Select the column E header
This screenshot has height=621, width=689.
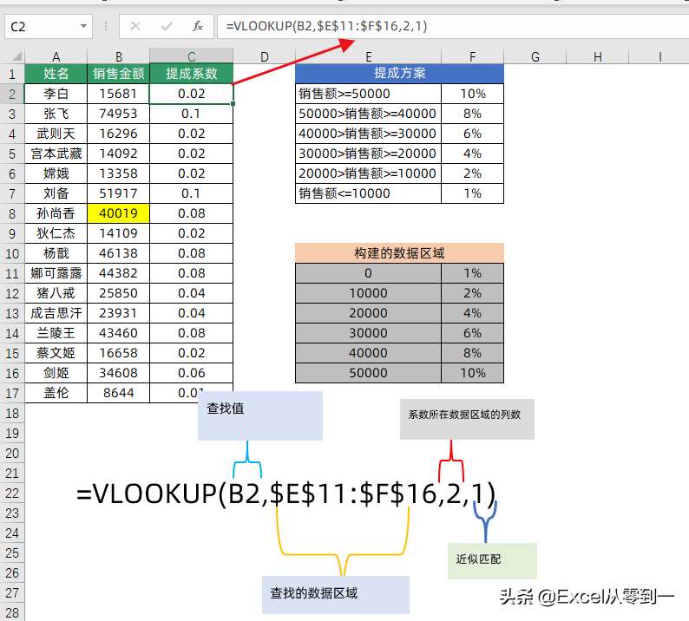point(368,57)
